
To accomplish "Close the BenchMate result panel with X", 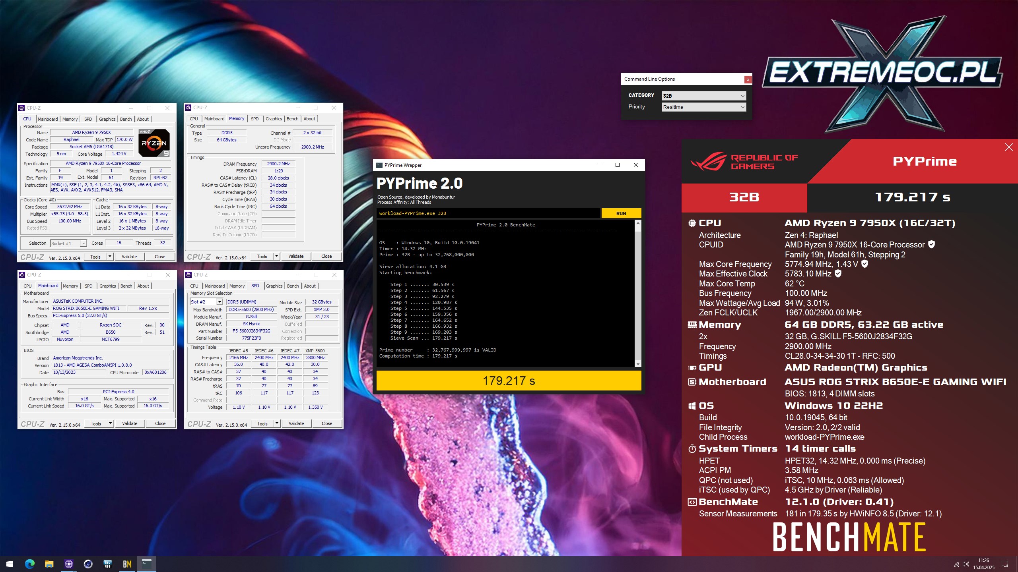I will coord(1009,147).
